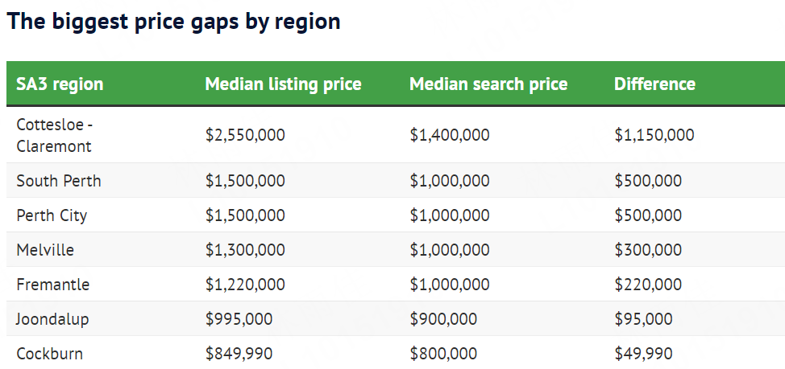Click the Median search price header
The image size is (785, 369).
click(x=488, y=84)
